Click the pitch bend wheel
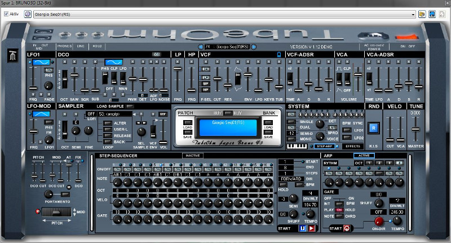Screen dimensions: 451x243 click(56, 212)
